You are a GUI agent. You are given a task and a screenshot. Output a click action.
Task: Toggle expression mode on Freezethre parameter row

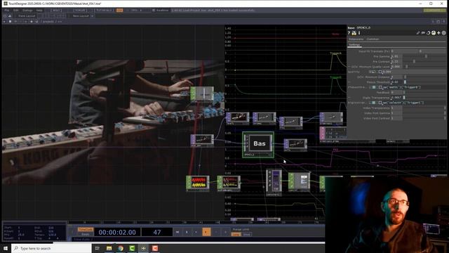(x=374, y=87)
